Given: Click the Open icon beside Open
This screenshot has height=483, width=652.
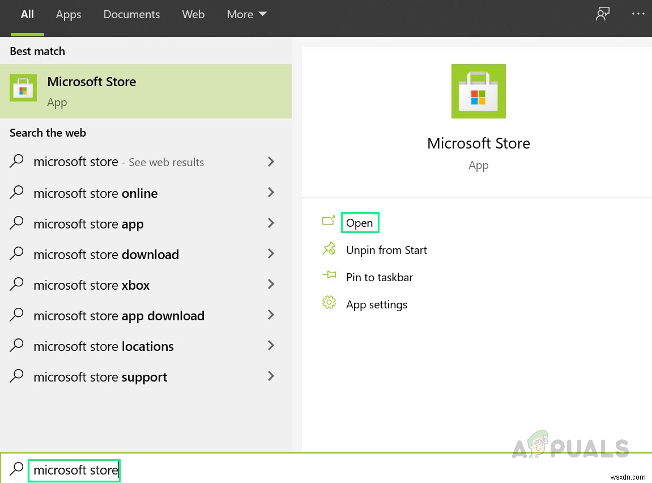Looking at the screenshot, I should [x=329, y=221].
